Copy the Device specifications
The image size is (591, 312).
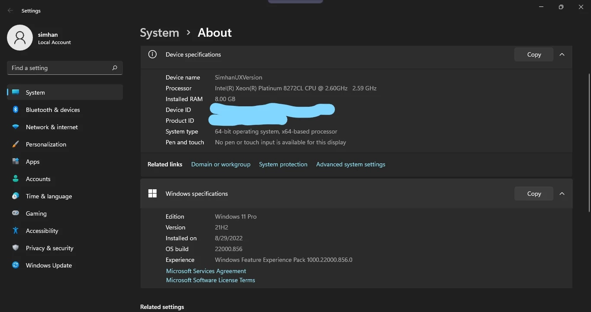pos(534,54)
